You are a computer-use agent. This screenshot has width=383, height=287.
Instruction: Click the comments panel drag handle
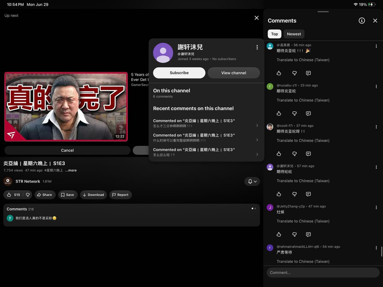tap(323, 12)
